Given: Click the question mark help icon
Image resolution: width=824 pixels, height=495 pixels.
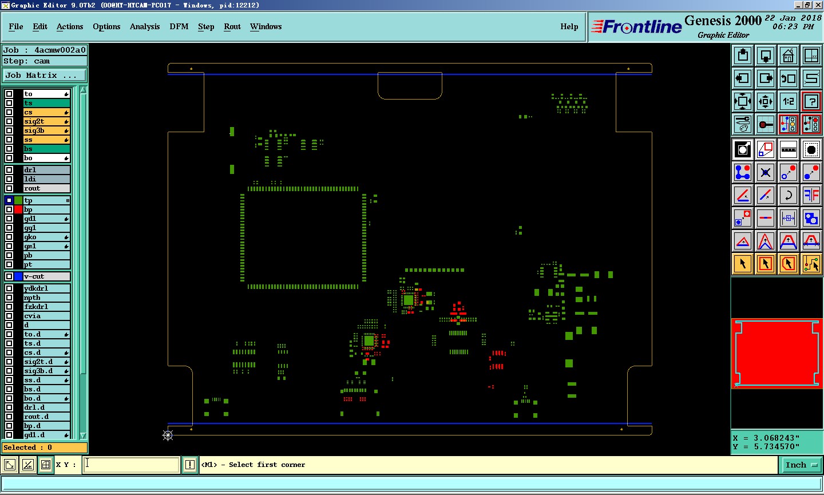Looking at the screenshot, I should tap(811, 101).
